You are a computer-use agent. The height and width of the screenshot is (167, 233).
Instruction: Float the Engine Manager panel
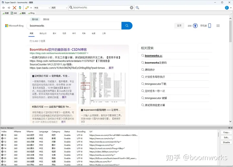click(x=229, y=128)
